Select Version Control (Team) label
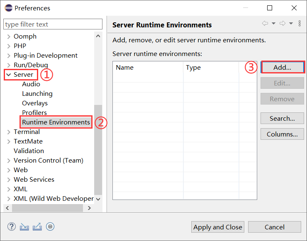This screenshot has width=307, height=241. (49, 161)
